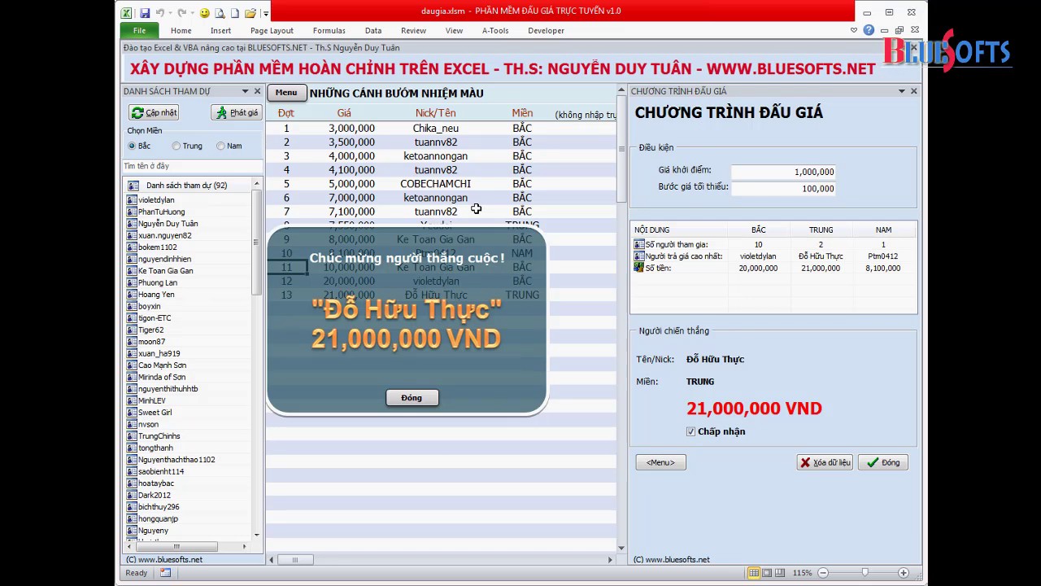The width and height of the screenshot is (1041, 586).
Task: Open the Formulas ribbon tab
Action: pos(329,30)
